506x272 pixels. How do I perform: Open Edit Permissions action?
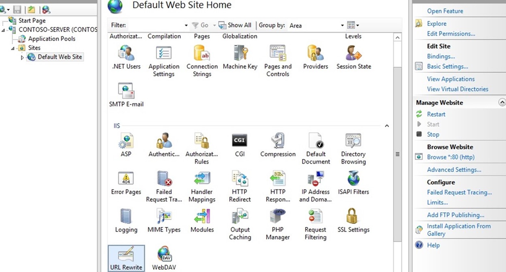tap(451, 34)
